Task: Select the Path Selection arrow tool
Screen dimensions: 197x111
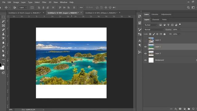Action: 3,51
